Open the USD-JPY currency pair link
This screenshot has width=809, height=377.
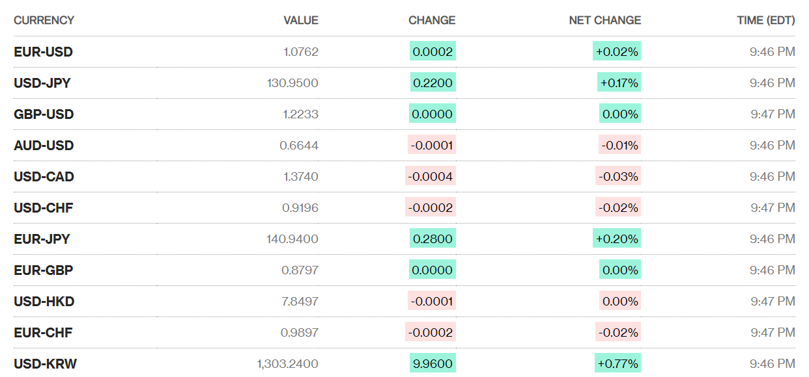(x=42, y=83)
